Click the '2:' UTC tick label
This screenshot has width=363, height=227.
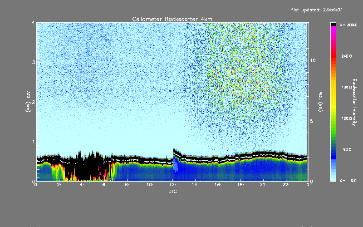(59, 185)
